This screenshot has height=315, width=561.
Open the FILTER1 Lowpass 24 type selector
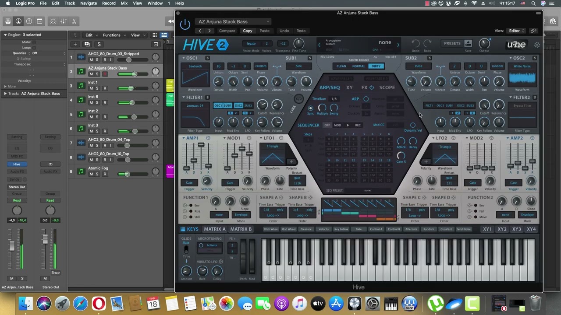coord(195,106)
